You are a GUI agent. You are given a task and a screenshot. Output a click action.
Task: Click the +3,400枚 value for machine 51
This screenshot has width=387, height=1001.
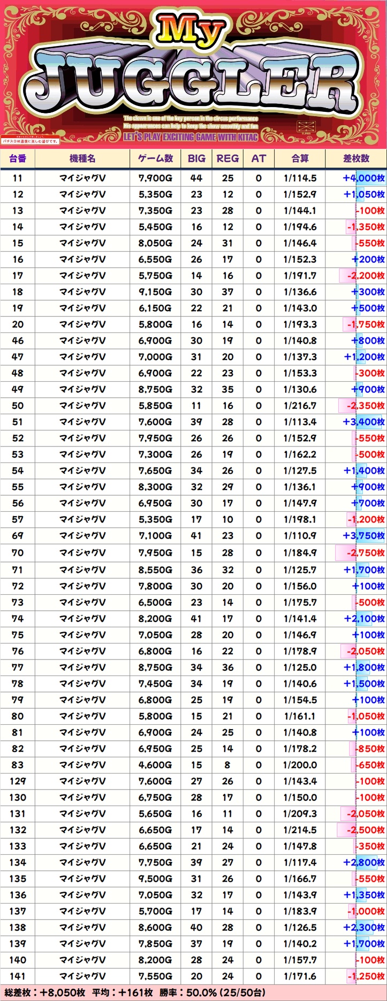(364, 422)
